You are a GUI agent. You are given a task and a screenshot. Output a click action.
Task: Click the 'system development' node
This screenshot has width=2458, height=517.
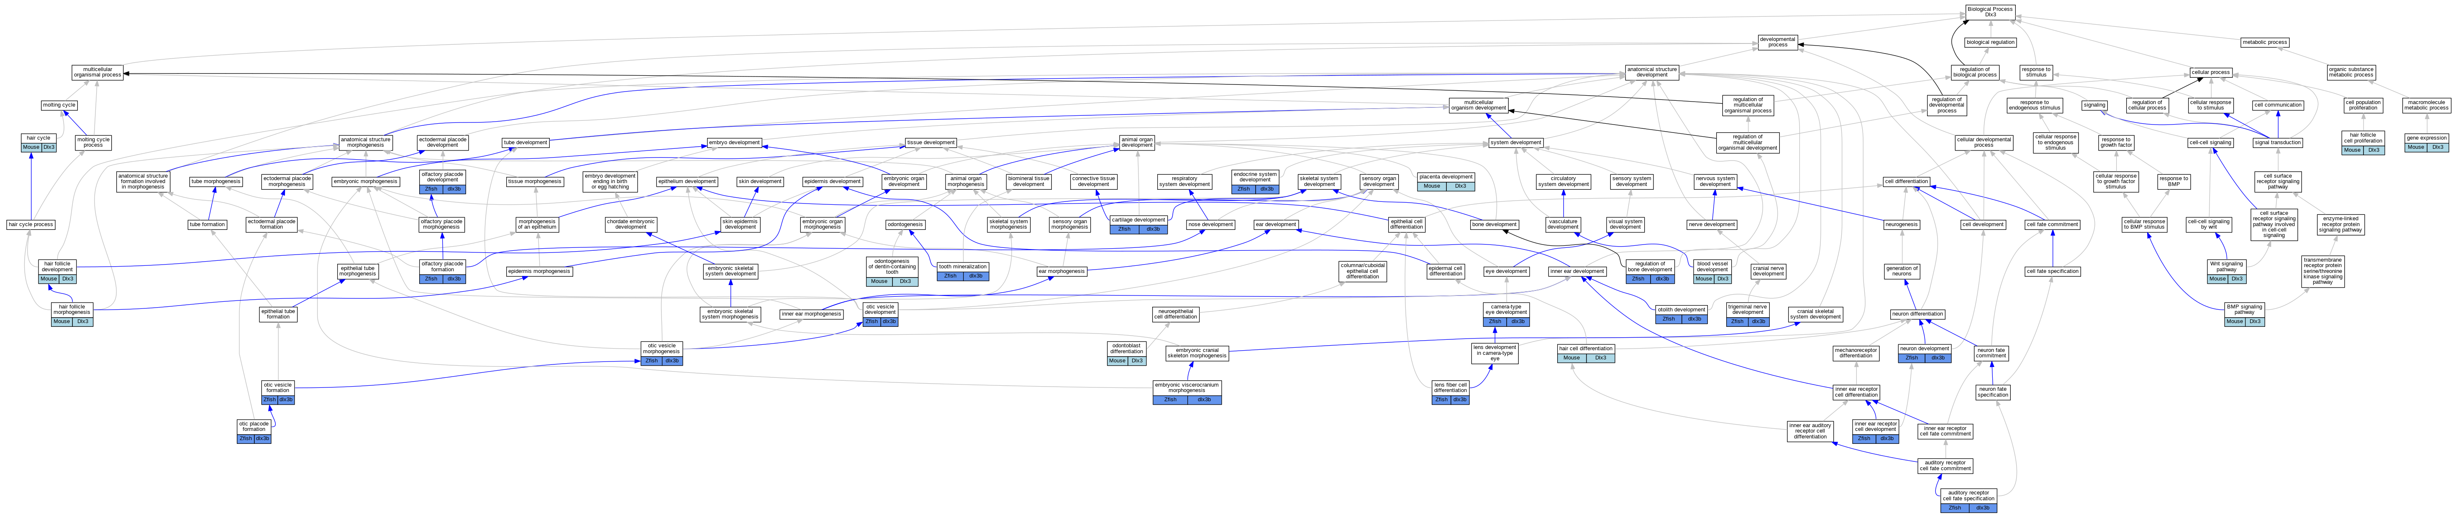1516,142
